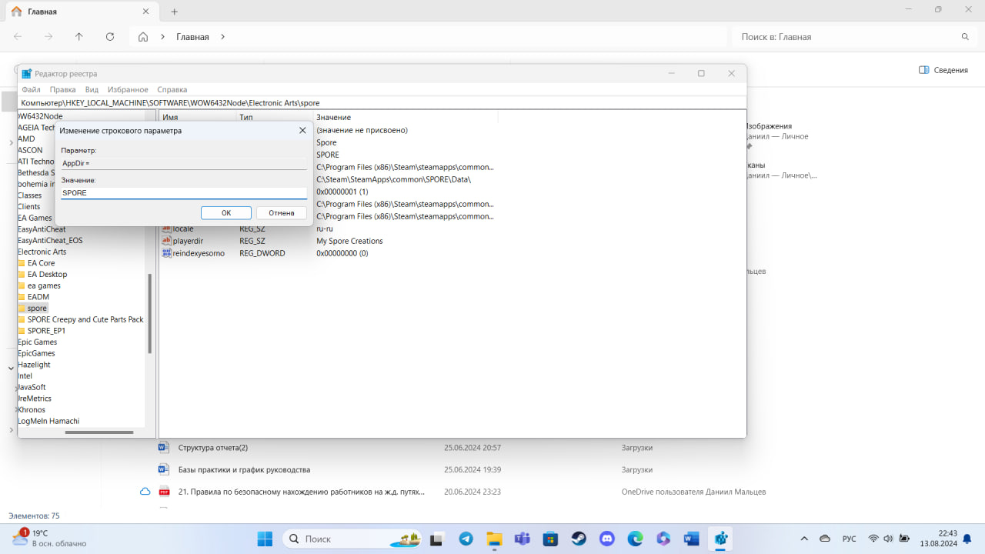Go up one level in Explorer
This screenshot has width=985, height=554.
coord(78,36)
